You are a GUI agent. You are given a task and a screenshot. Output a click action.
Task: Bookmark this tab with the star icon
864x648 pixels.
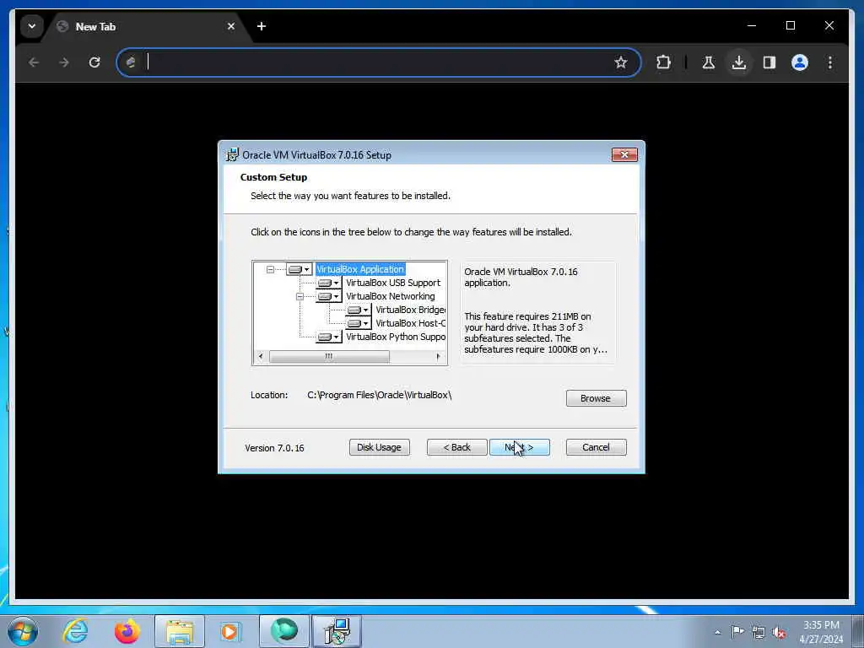click(621, 62)
